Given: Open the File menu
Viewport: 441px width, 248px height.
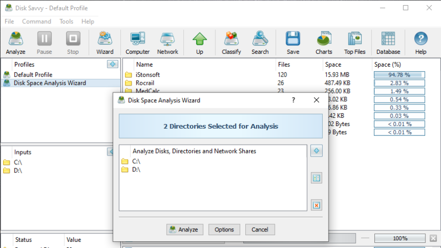Looking at the screenshot, I should click(9, 21).
